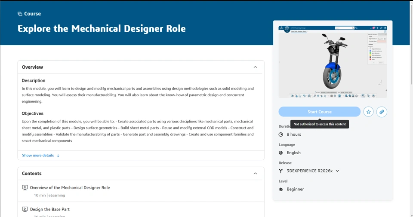Click eLearning icon for Design the Base Part

click(25, 209)
